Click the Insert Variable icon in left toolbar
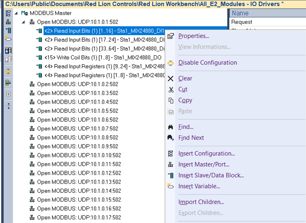306x223 pixels. tap(8, 39)
